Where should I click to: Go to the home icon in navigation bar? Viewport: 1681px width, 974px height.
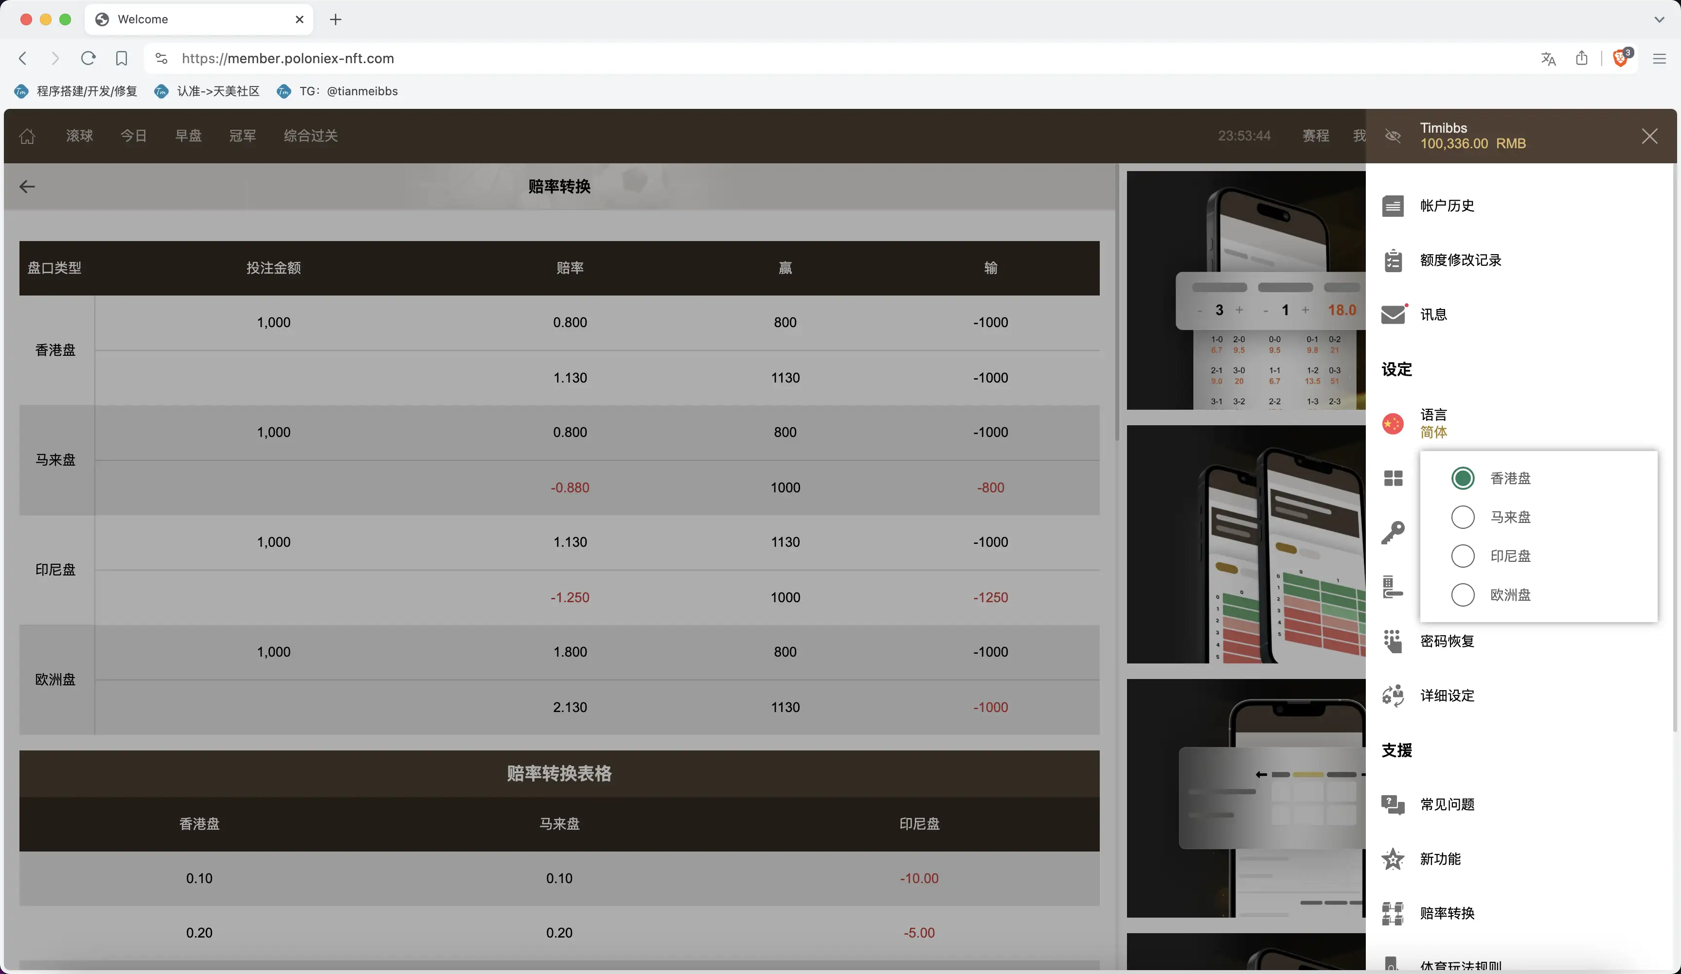coord(27,136)
